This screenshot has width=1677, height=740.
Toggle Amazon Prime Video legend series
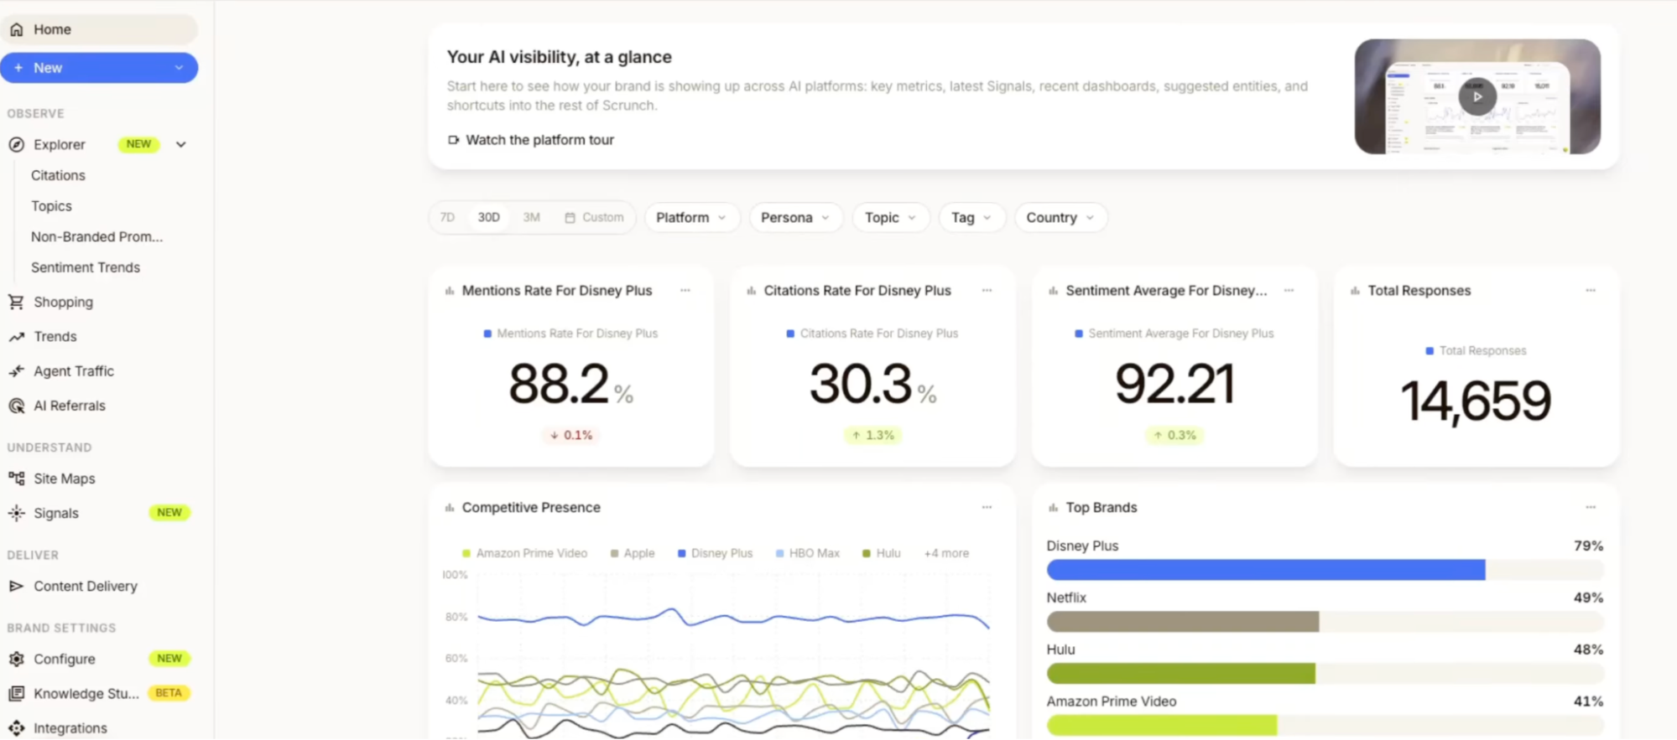coord(524,553)
